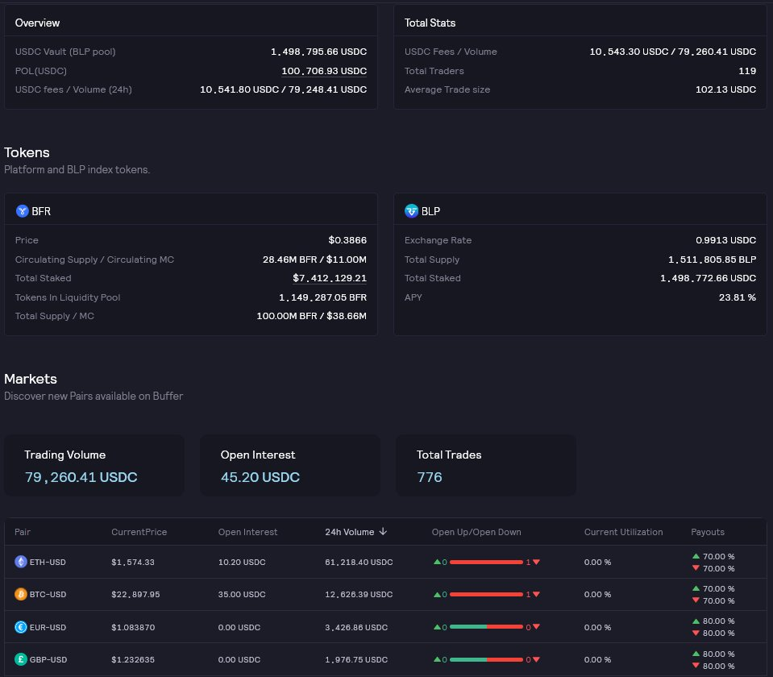The height and width of the screenshot is (677, 773).
Task: Open the GBP-USD market pair name
Action: pos(48,659)
